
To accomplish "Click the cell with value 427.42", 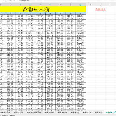I will (x=10, y=108).
